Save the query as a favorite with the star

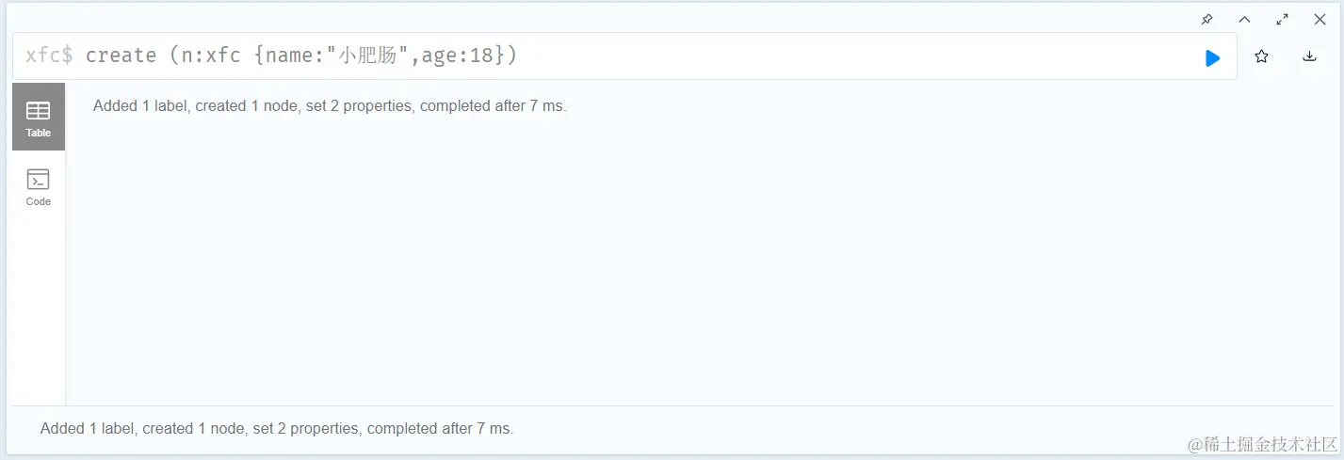pos(1261,56)
